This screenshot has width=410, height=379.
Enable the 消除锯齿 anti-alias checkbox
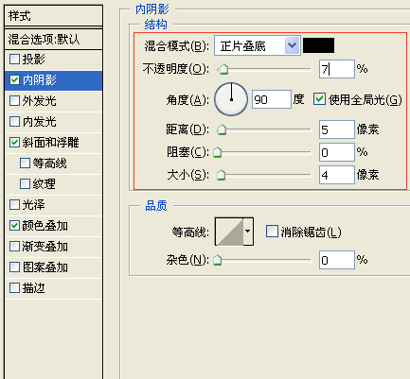[x=272, y=232]
